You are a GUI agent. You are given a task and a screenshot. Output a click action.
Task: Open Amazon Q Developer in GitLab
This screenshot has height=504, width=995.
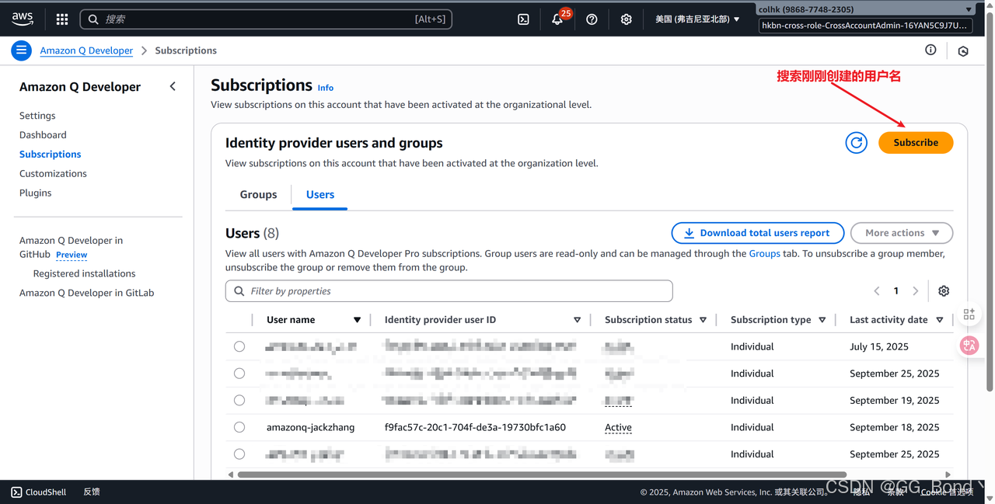[x=86, y=293]
